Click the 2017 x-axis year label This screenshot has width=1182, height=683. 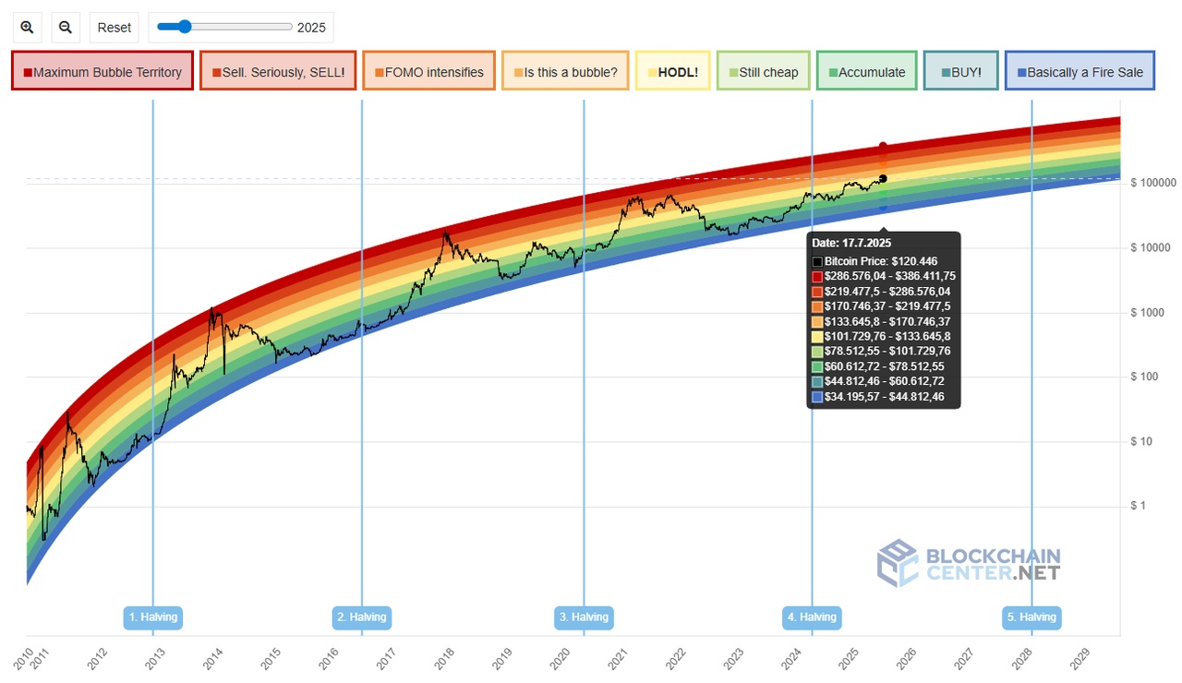click(x=385, y=658)
